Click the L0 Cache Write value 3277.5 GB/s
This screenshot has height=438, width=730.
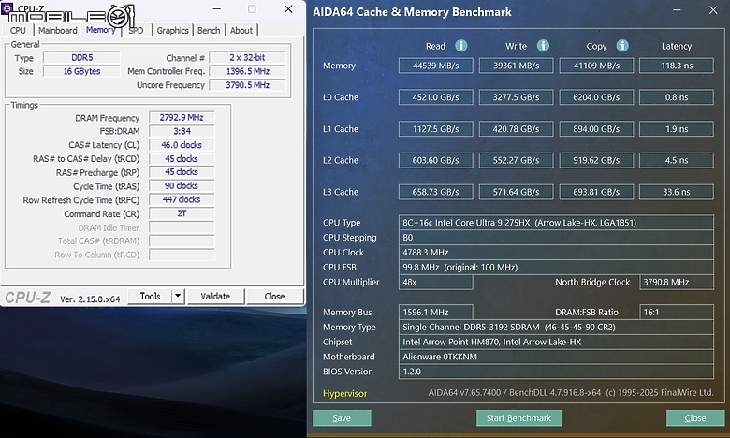[x=517, y=97]
